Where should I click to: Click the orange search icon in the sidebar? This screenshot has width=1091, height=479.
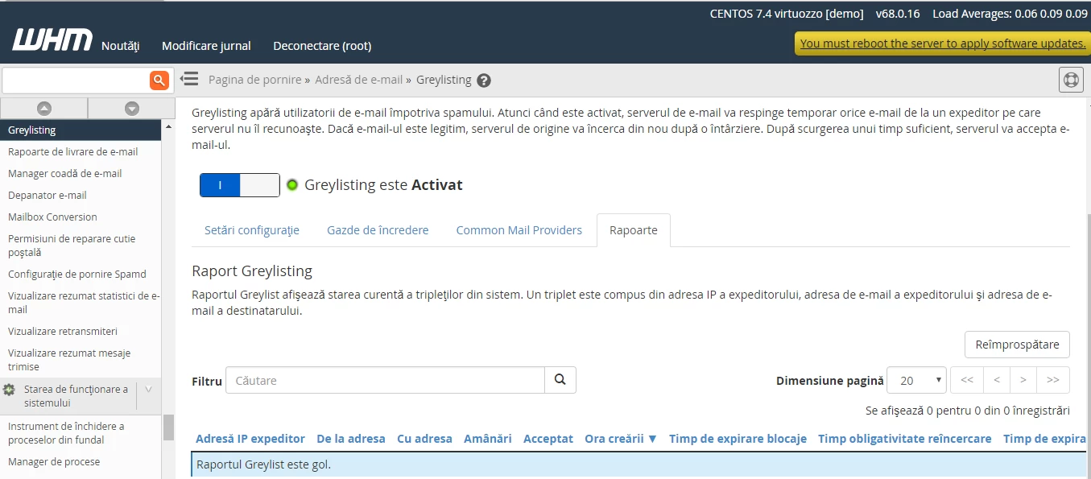coord(158,80)
